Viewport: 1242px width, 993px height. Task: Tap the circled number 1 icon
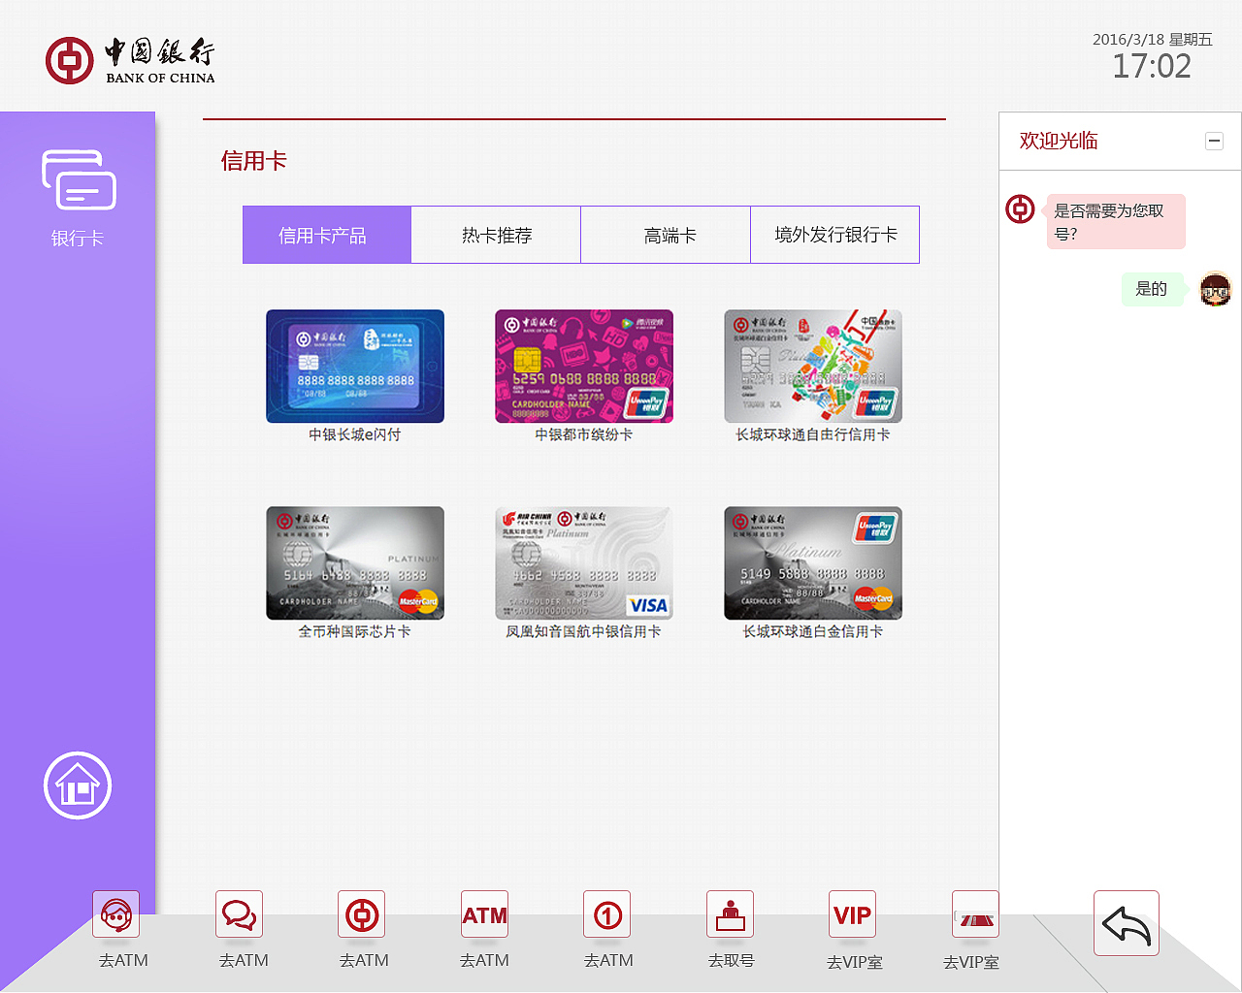coord(607,914)
